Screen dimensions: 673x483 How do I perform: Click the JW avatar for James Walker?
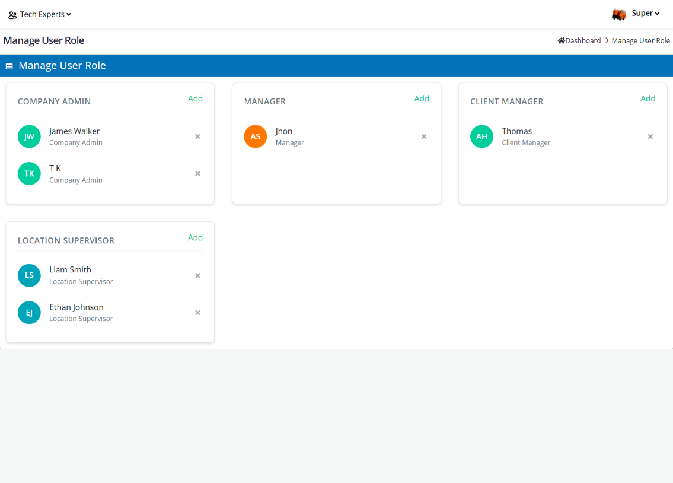29,136
